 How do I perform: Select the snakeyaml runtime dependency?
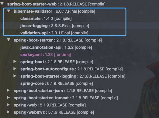tap(46, 55)
